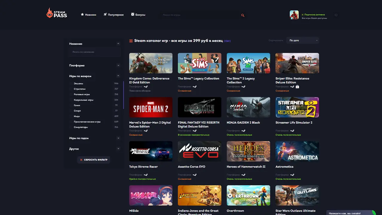Open Kingdom Come: Deliverance II Gold Edition title link
382x215 pixels.
[149, 80]
